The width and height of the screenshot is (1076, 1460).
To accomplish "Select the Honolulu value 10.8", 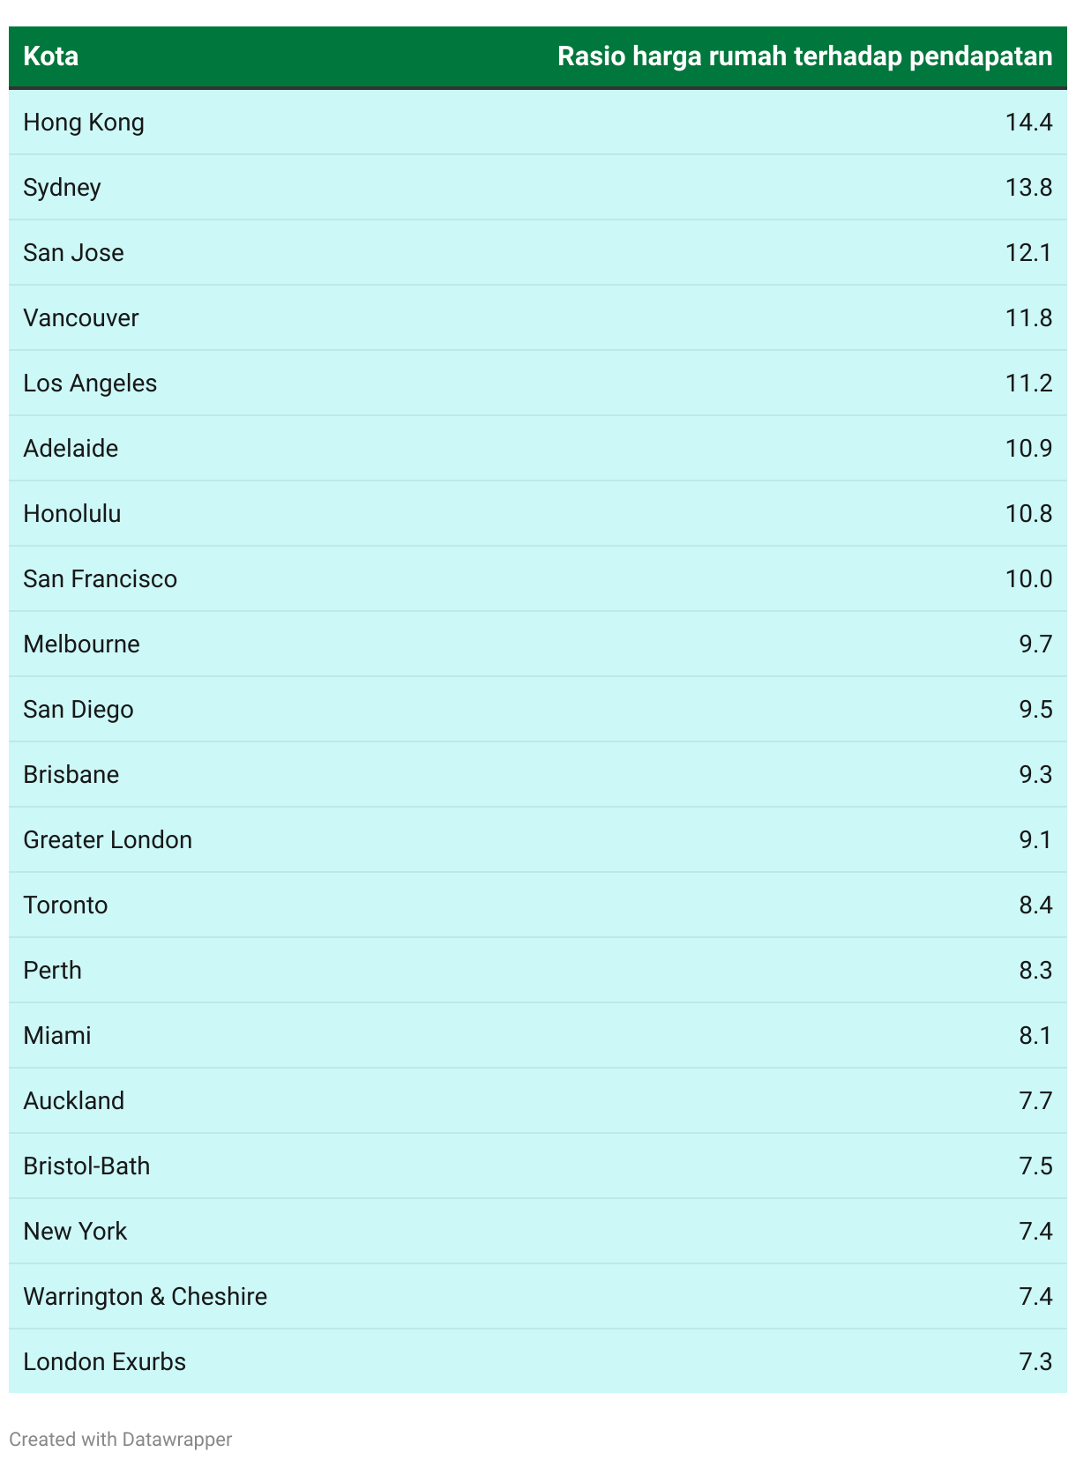I will coord(1028,513).
